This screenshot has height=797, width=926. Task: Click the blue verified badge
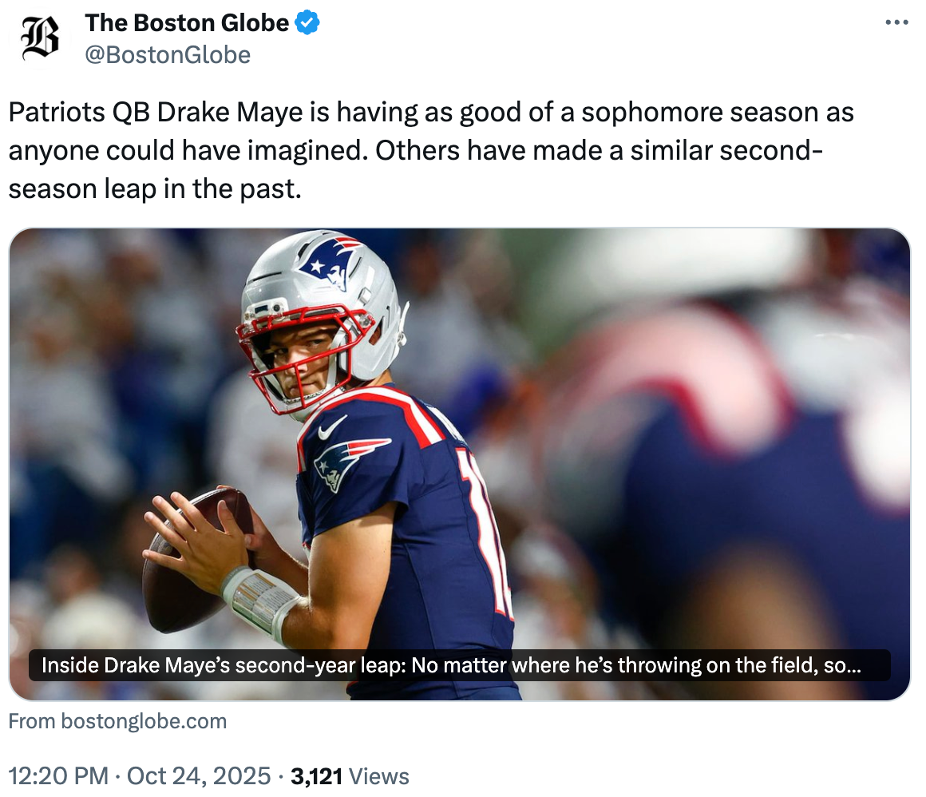point(308,23)
